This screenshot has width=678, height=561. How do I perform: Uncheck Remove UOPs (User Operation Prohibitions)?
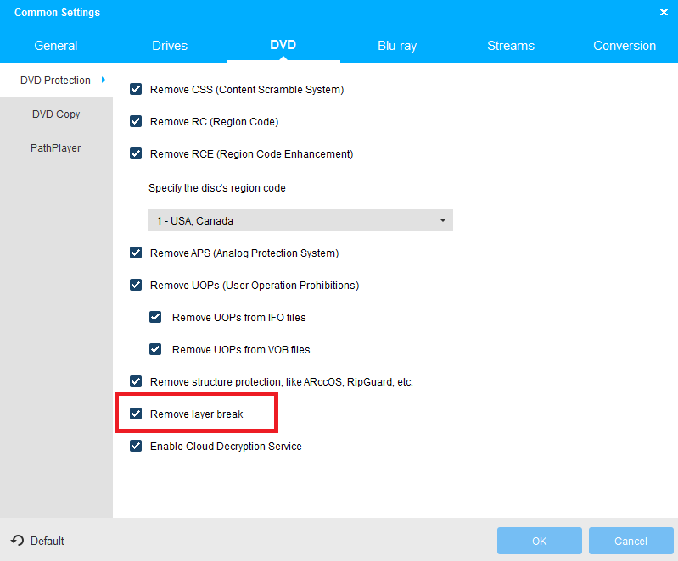[136, 285]
